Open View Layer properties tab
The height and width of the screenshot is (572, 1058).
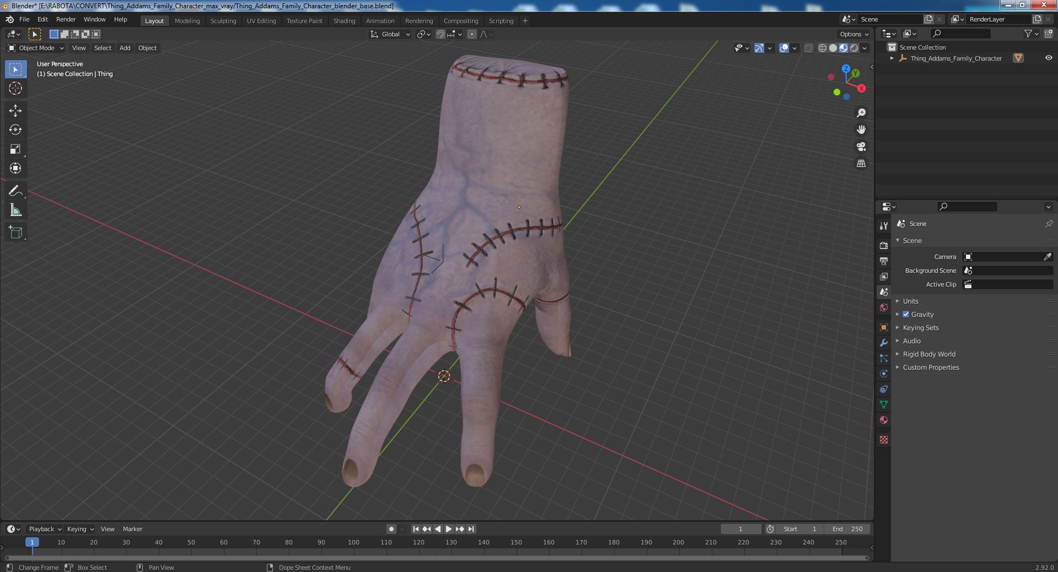coord(884,276)
